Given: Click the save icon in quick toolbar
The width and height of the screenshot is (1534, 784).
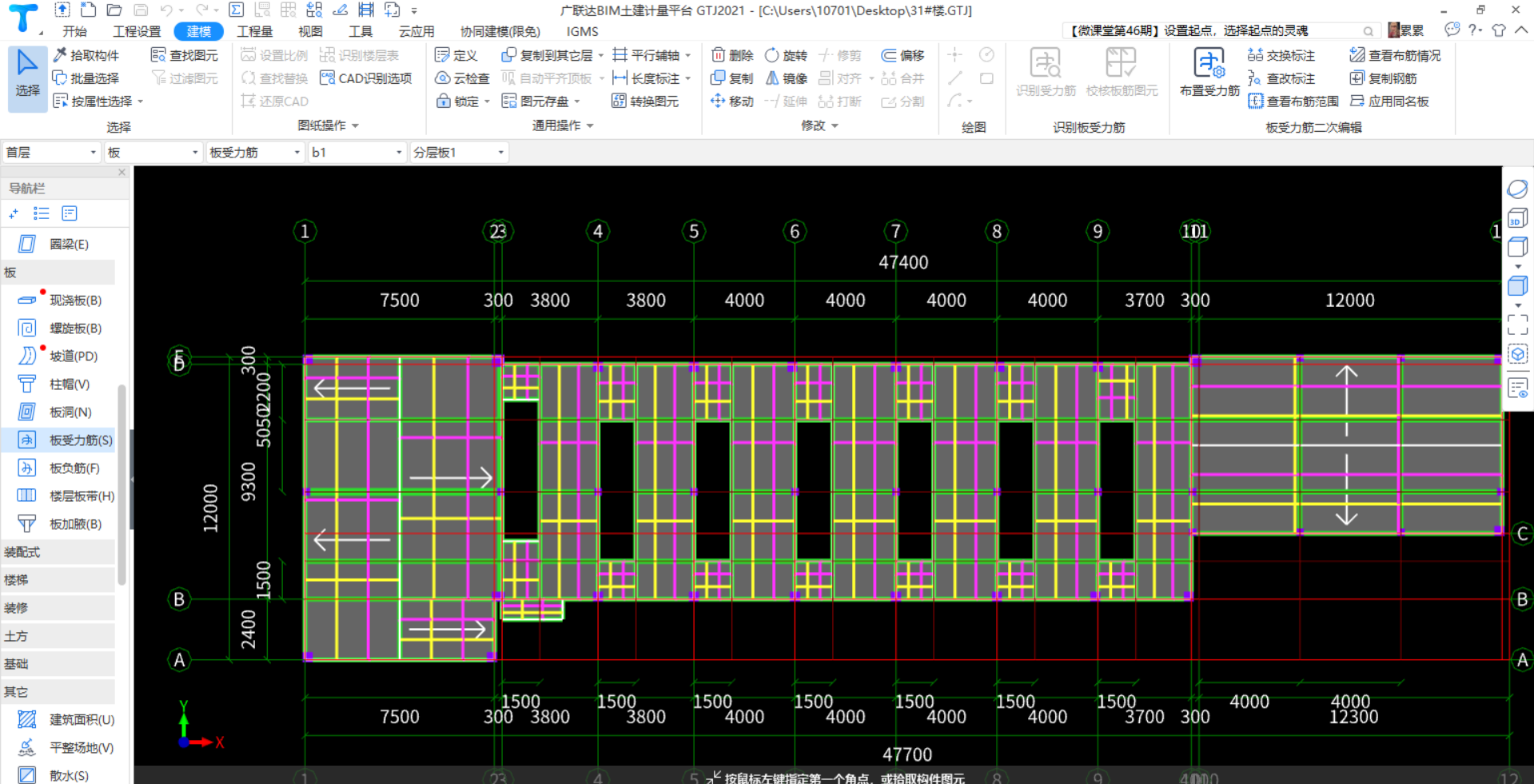Looking at the screenshot, I should tap(141, 10).
